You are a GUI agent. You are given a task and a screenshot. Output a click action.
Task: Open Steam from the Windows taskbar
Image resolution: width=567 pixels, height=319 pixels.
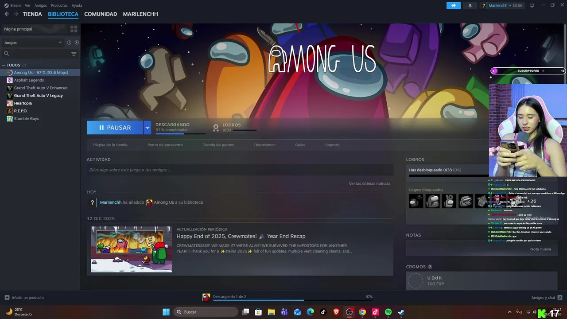[401, 312]
